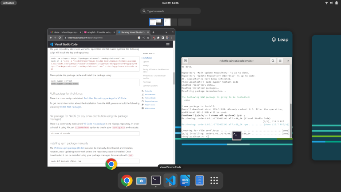Click the 'Installing .rpm package manually' heading
Screen dimensions: 341x192
[x=69, y=143]
